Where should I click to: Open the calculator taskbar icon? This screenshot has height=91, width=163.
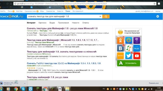point(60,89)
